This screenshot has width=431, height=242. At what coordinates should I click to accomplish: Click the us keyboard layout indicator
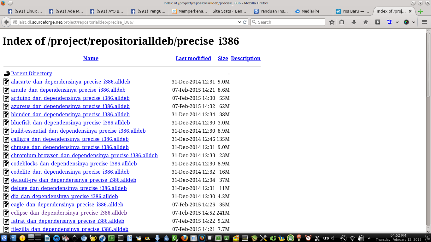click(x=326, y=238)
